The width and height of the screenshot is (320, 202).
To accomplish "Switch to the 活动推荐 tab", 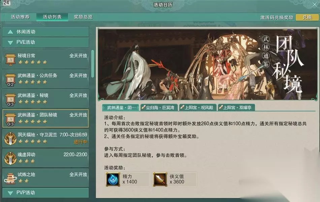I will point(20,17).
